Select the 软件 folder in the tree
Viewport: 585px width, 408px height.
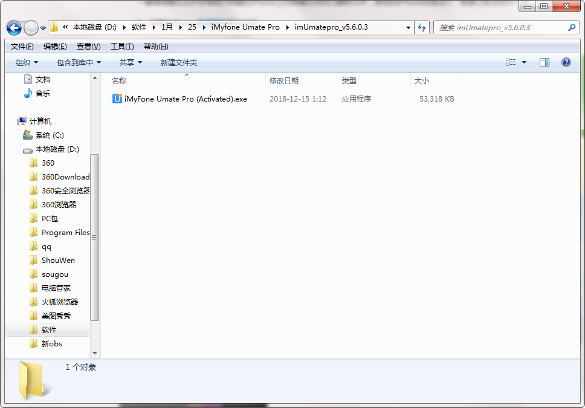pos(48,330)
